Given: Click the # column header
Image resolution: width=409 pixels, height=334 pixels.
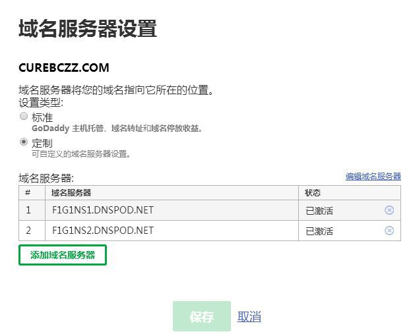Looking at the screenshot, I should point(28,192).
